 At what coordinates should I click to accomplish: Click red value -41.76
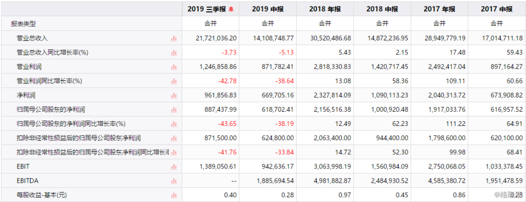(x=228, y=153)
